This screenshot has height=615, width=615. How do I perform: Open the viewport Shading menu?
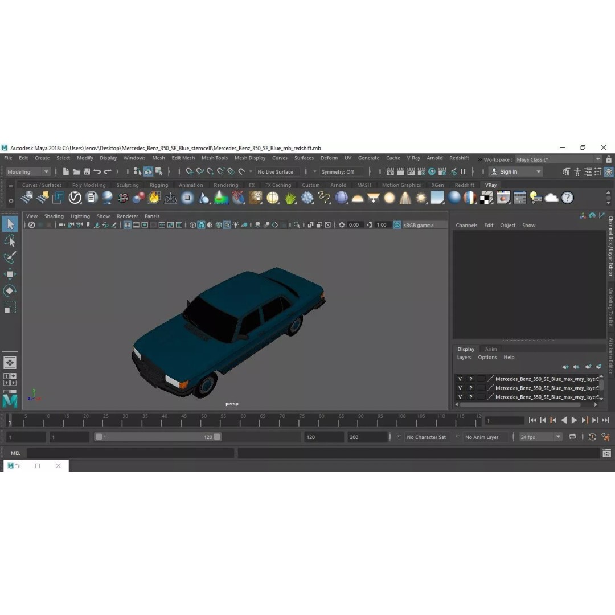click(x=54, y=216)
